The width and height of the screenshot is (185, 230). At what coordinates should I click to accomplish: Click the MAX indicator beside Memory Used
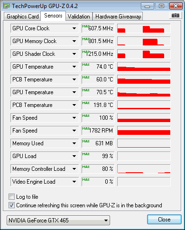pos(86,142)
